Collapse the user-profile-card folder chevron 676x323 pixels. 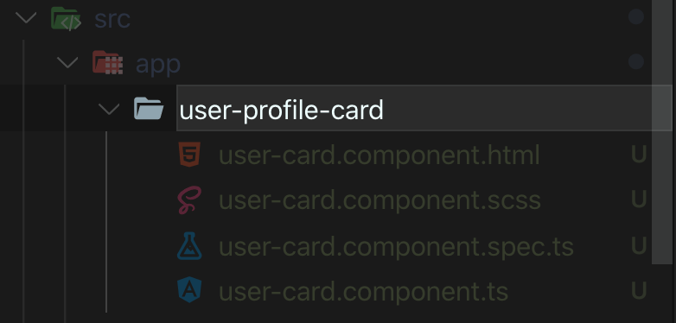pos(109,109)
